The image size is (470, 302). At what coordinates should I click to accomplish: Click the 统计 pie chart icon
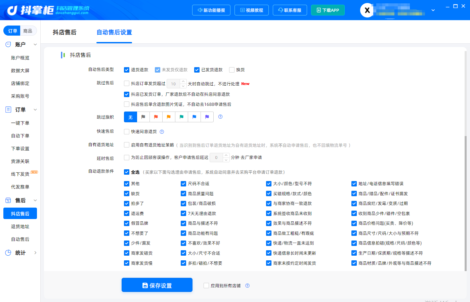coord(8,253)
